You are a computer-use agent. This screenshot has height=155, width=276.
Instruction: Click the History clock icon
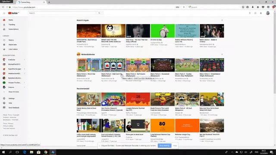[x=4, y=40]
